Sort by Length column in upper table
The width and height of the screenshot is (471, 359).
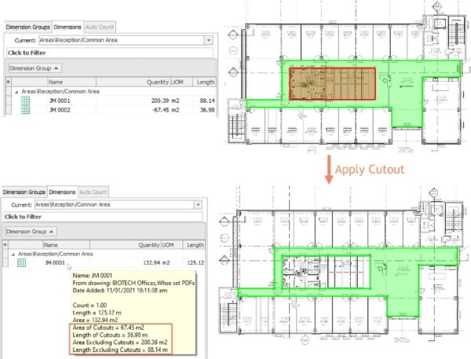tap(204, 82)
